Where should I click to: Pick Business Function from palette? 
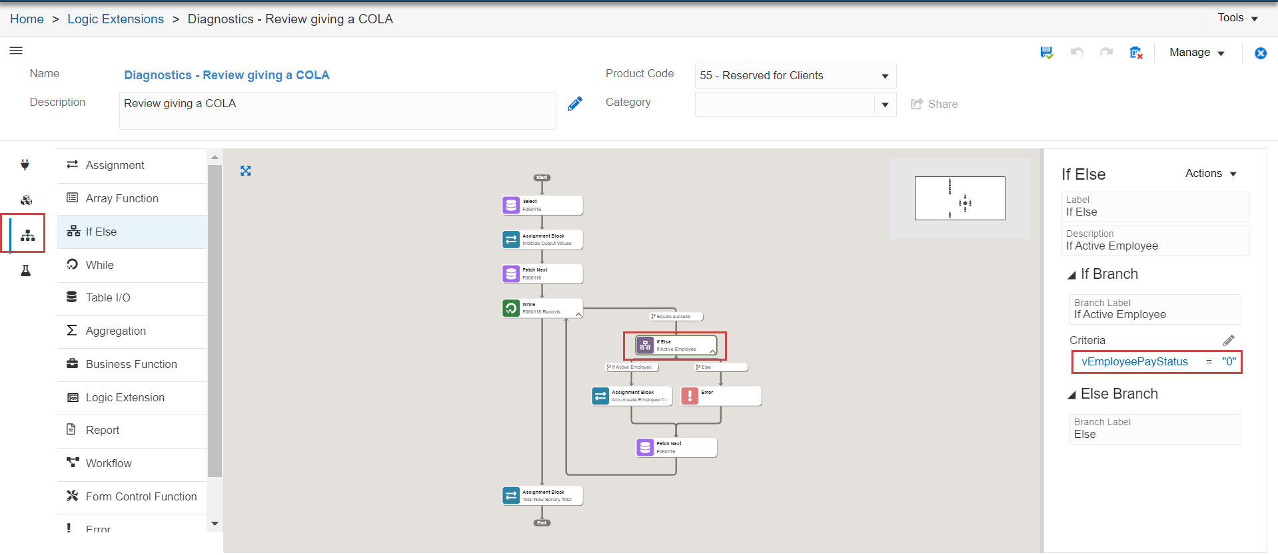[132, 364]
